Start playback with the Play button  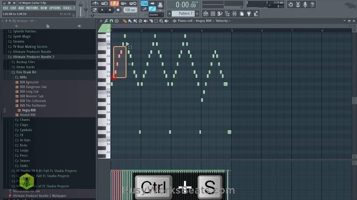tap(102, 10)
